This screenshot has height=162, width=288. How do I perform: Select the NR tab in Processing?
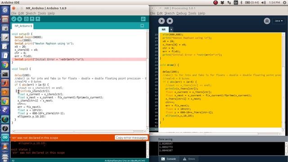click(x=164, y=30)
